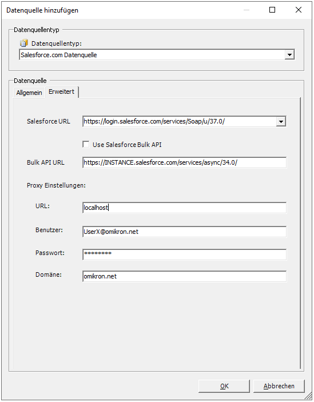The width and height of the screenshot is (314, 402).
Task: Click the Bulk API URL label
Action: [x=46, y=162]
